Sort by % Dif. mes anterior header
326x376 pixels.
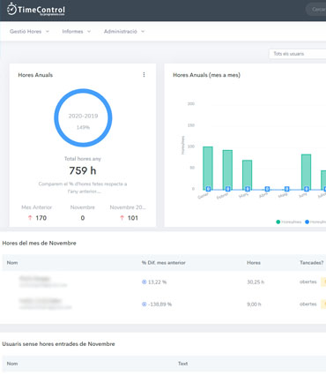[164, 263]
